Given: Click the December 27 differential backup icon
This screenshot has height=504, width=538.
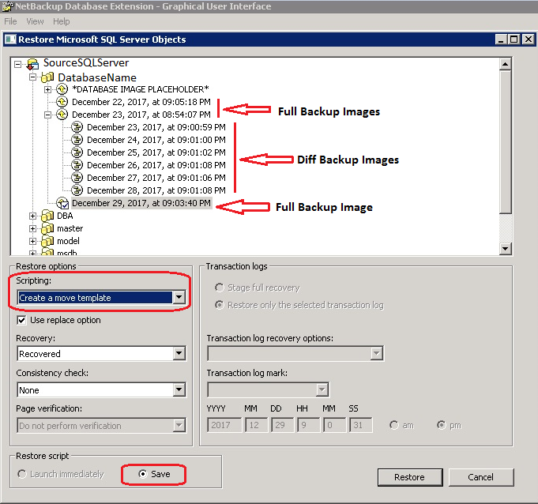Looking at the screenshot, I should [x=77, y=178].
